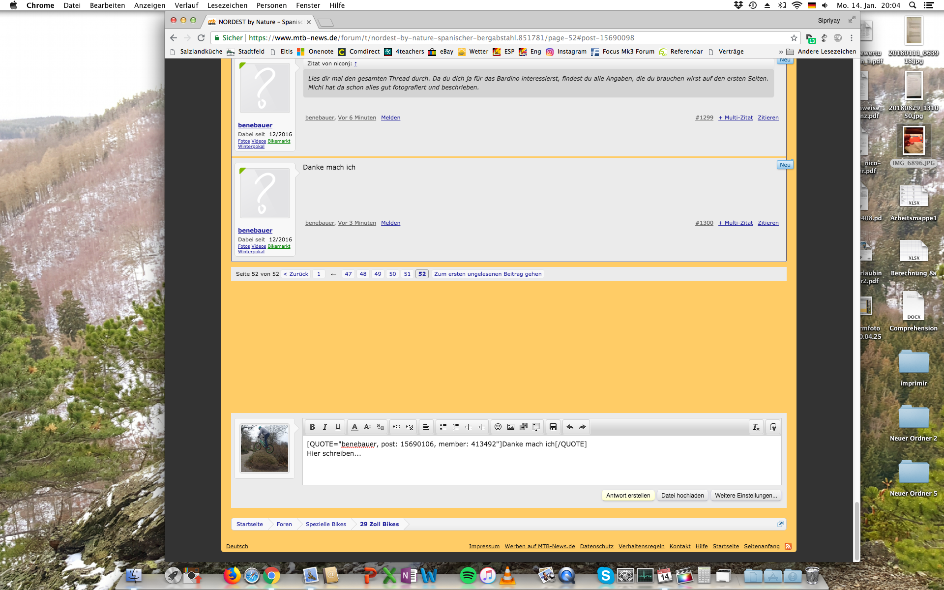Click the remove formatting icon
This screenshot has width=944, height=590.
point(756,427)
